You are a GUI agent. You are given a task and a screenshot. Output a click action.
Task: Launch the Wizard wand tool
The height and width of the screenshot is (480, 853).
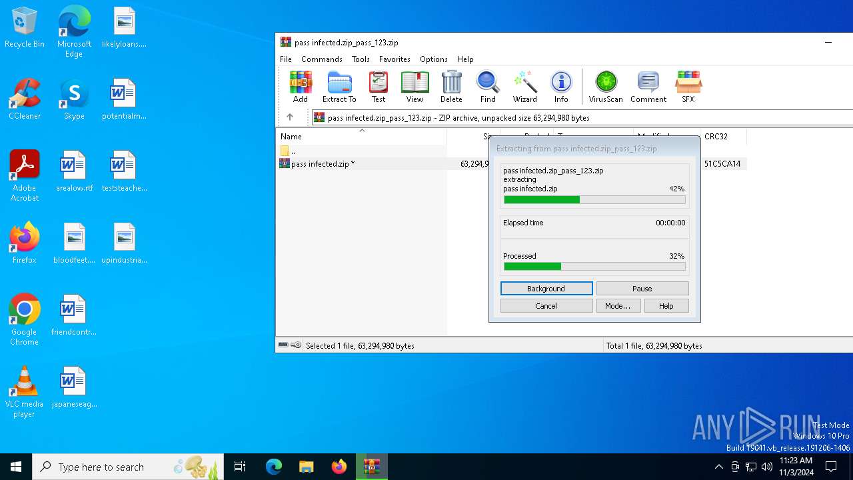point(524,87)
